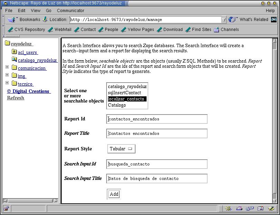
Task: Click the tecnico folder icon
Action: [x=14, y=83]
